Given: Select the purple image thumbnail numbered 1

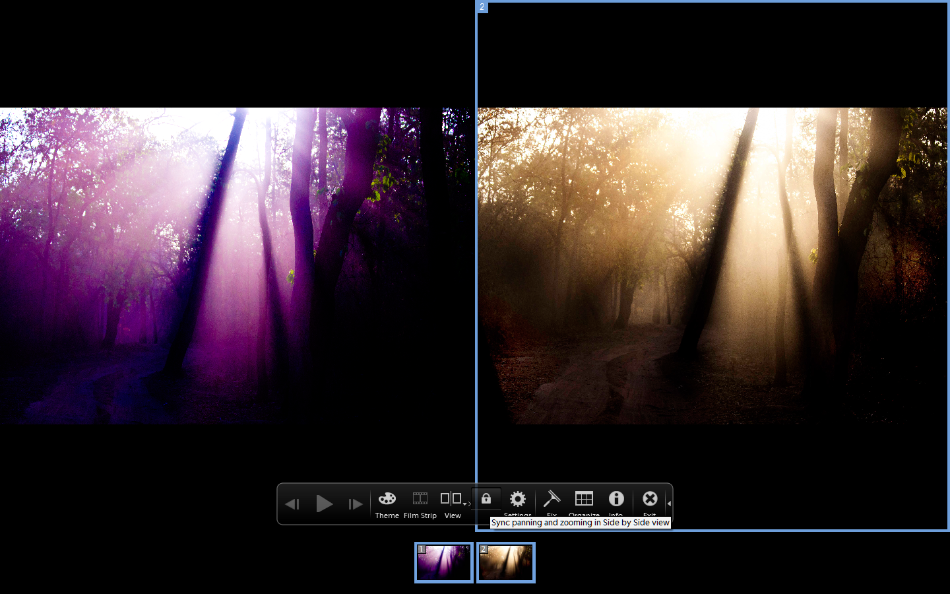Looking at the screenshot, I should pyautogui.click(x=443, y=563).
